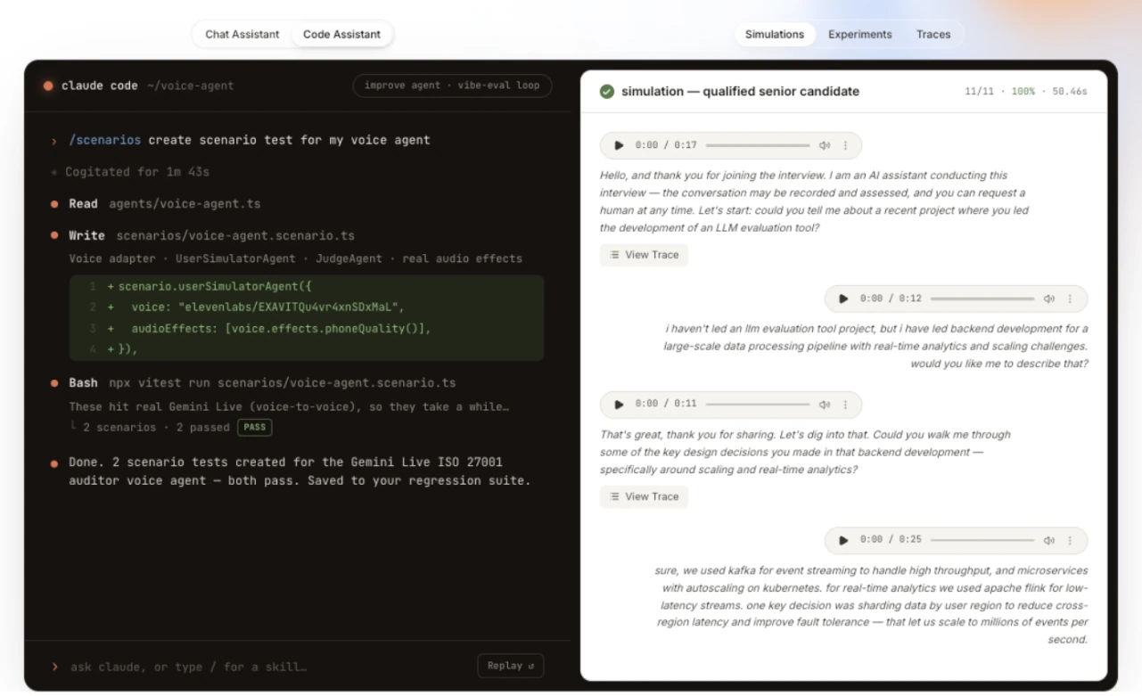
Task: Open more options for the 0:12 audio
Action: coord(1071,299)
